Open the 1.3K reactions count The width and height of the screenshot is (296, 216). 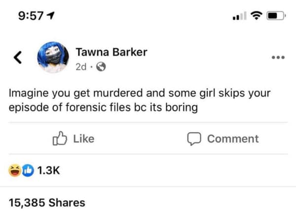point(48,171)
